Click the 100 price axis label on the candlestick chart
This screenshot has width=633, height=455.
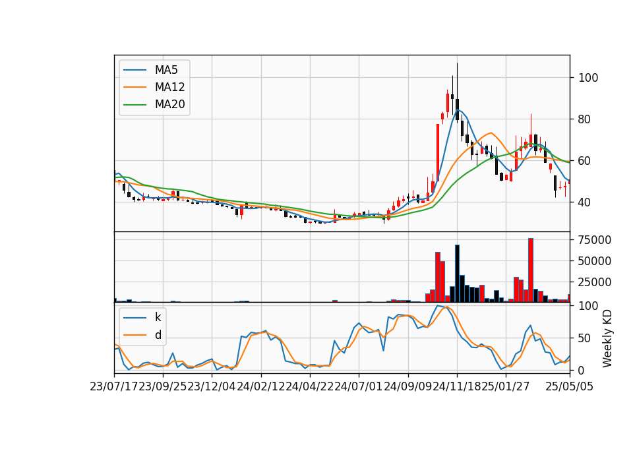588,78
